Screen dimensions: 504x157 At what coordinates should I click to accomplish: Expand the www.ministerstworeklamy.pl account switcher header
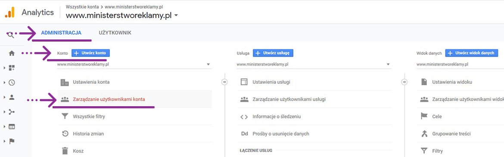click(x=122, y=15)
